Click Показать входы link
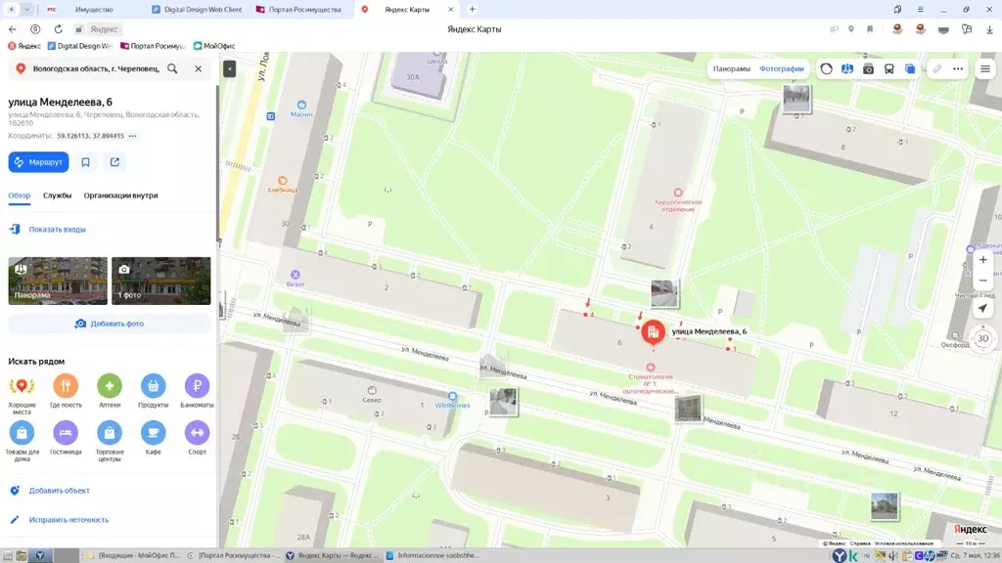Image resolution: width=1002 pixels, height=563 pixels. tap(57, 229)
